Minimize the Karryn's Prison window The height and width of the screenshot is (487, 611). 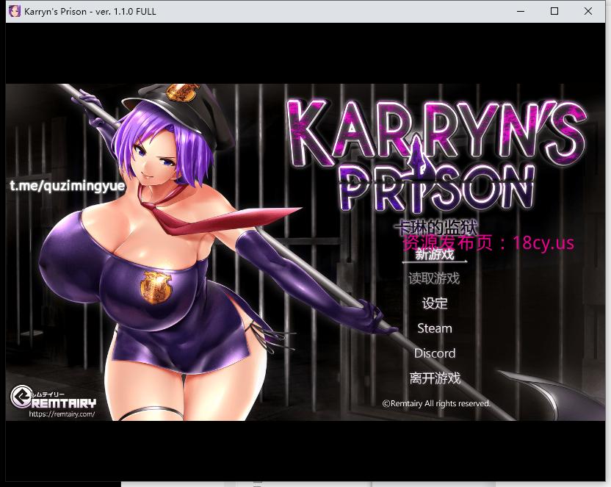[521, 11]
